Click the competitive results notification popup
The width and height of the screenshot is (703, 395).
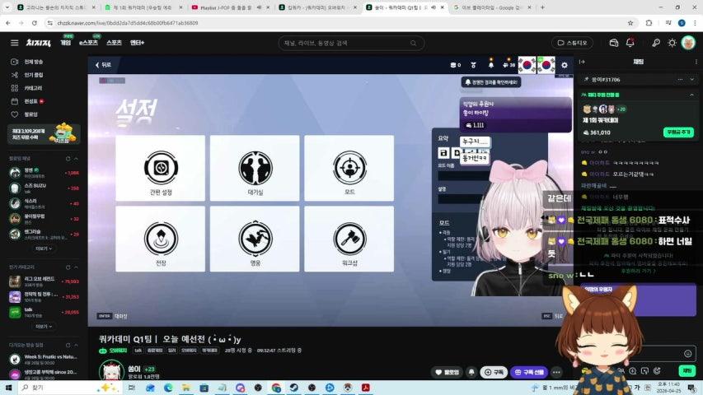pyautogui.click(x=491, y=82)
